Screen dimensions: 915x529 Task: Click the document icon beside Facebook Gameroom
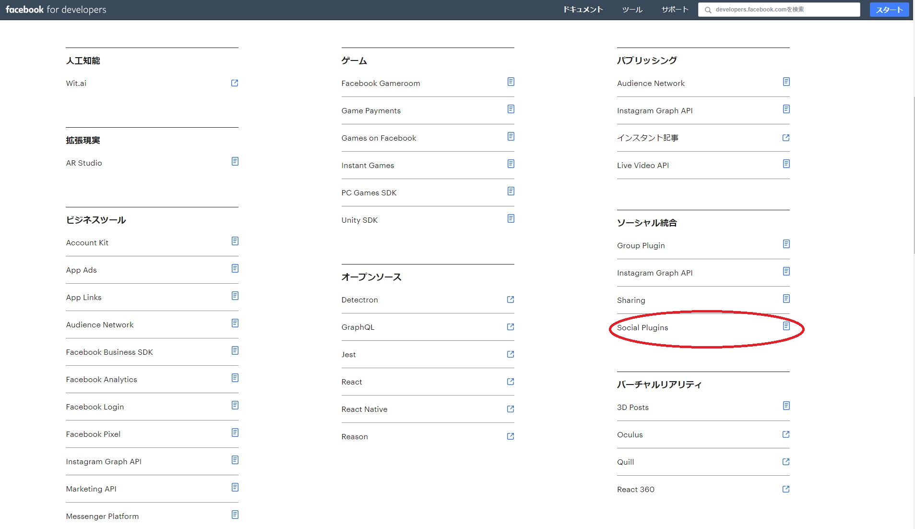pyautogui.click(x=511, y=82)
